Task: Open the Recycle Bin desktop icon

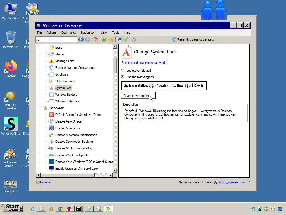Action: [x=11, y=40]
